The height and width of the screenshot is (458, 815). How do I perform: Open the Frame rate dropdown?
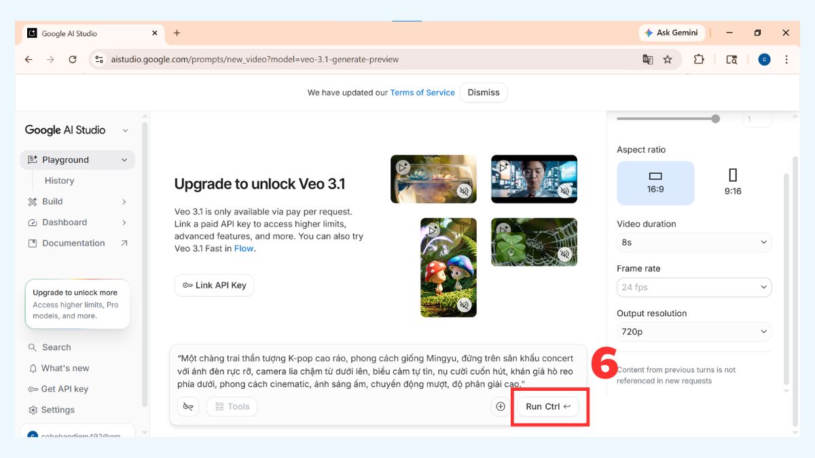click(694, 287)
